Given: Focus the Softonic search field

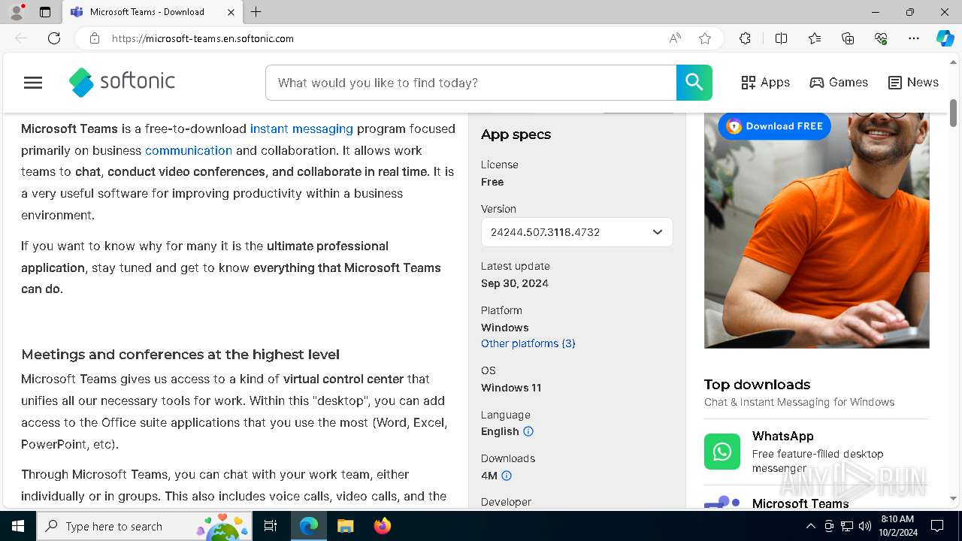Looking at the screenshot, I should pos(471,83).
